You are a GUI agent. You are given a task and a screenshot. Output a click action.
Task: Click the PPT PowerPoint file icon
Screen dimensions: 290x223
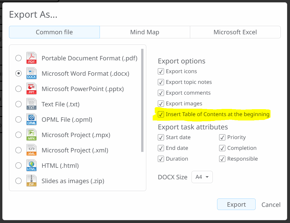[32, 89]
